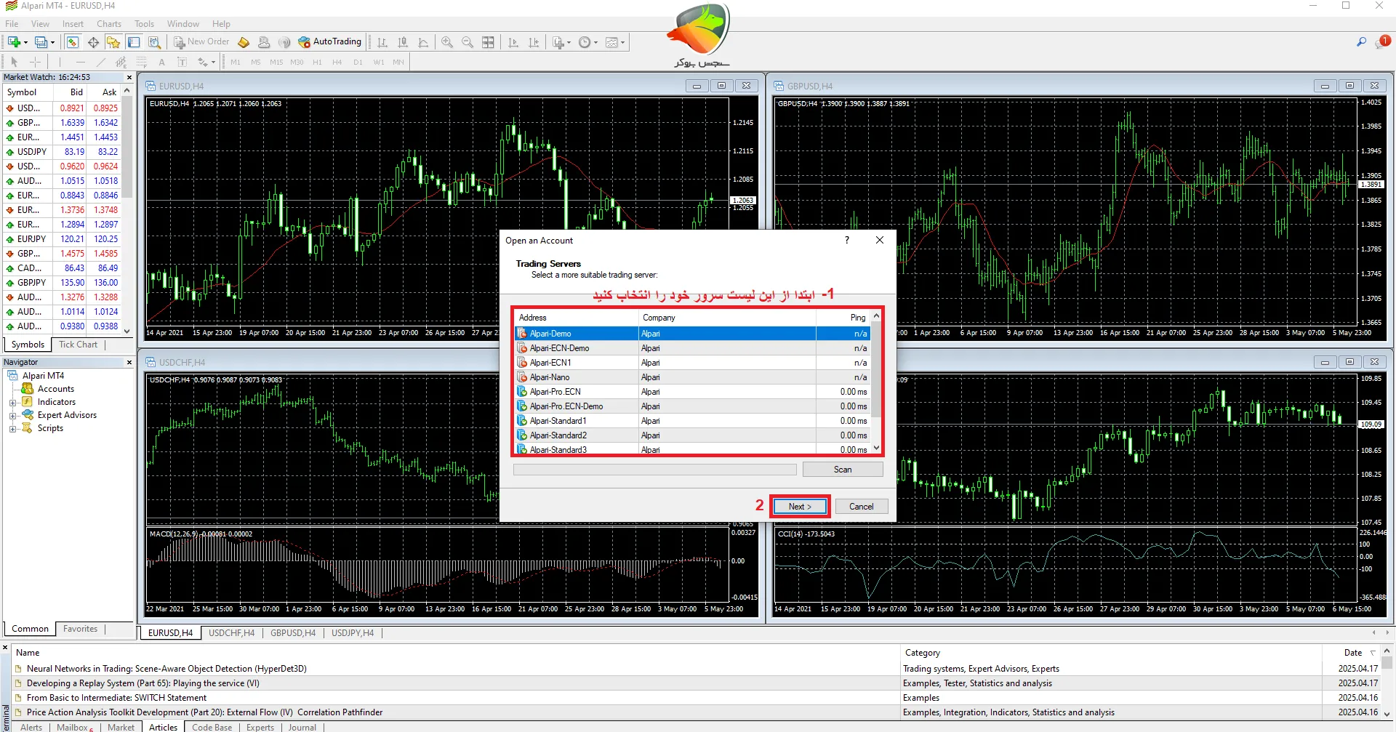The width and height of the screenshot is (1396, 732).
Task: Click the Scan servers button
Action: pos(843,470)
